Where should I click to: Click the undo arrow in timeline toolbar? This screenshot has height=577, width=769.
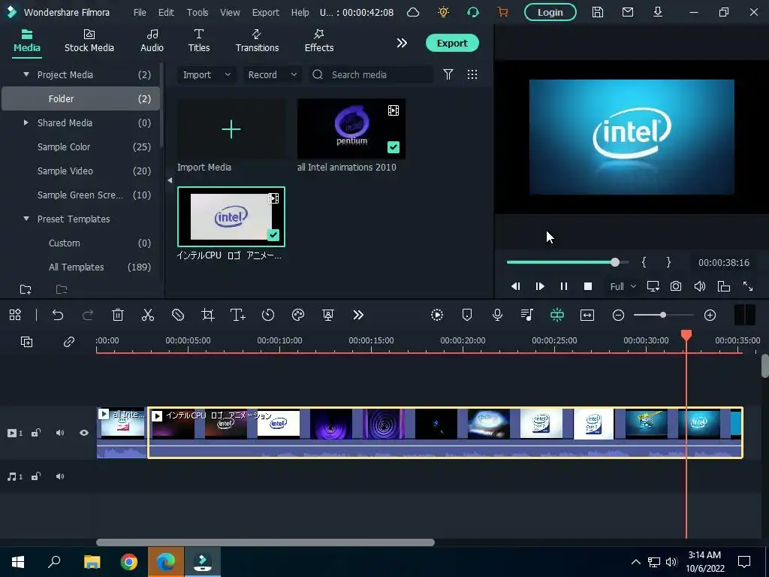tap(58, 315)
